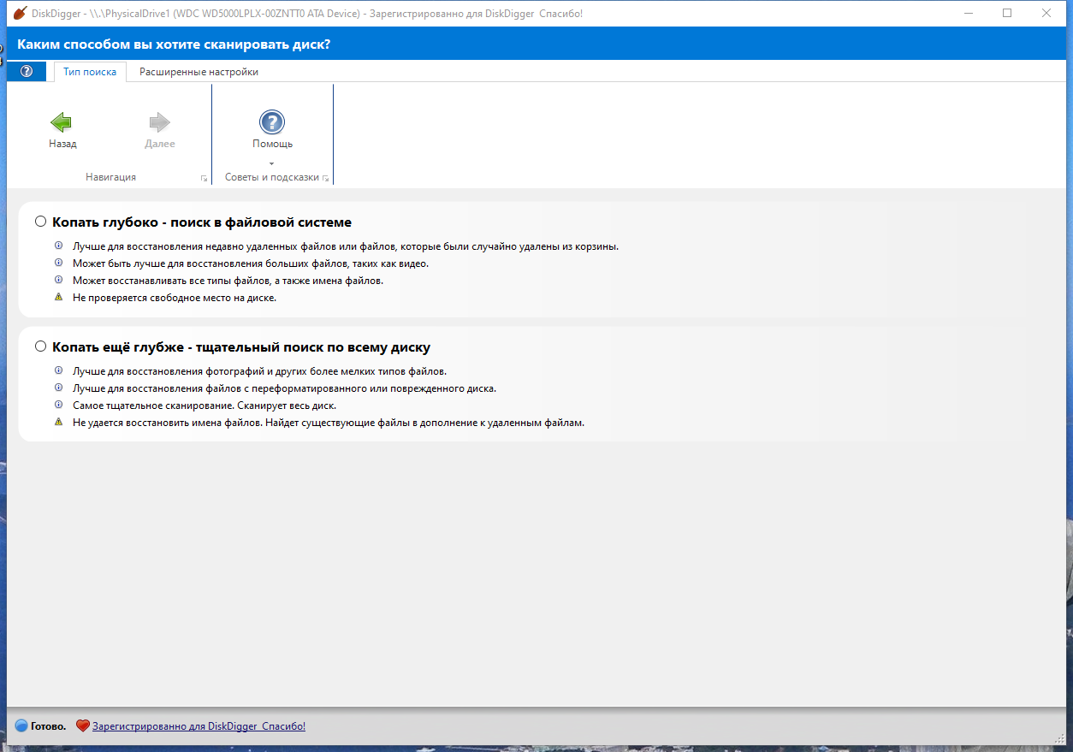The height and width of the screenshot is (752, 1073).
Task: Click warning icon beside free space note
Action: (59, 297)
